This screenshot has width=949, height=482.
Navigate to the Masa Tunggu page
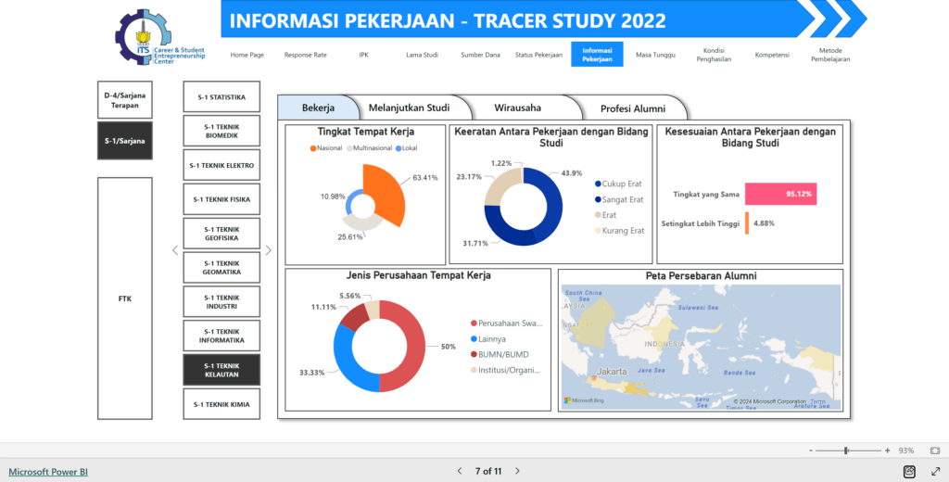pyautogui.click(x=655, y=55)
